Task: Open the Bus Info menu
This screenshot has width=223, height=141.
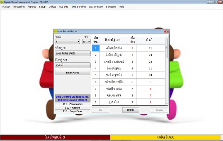Action: [64, 7]
